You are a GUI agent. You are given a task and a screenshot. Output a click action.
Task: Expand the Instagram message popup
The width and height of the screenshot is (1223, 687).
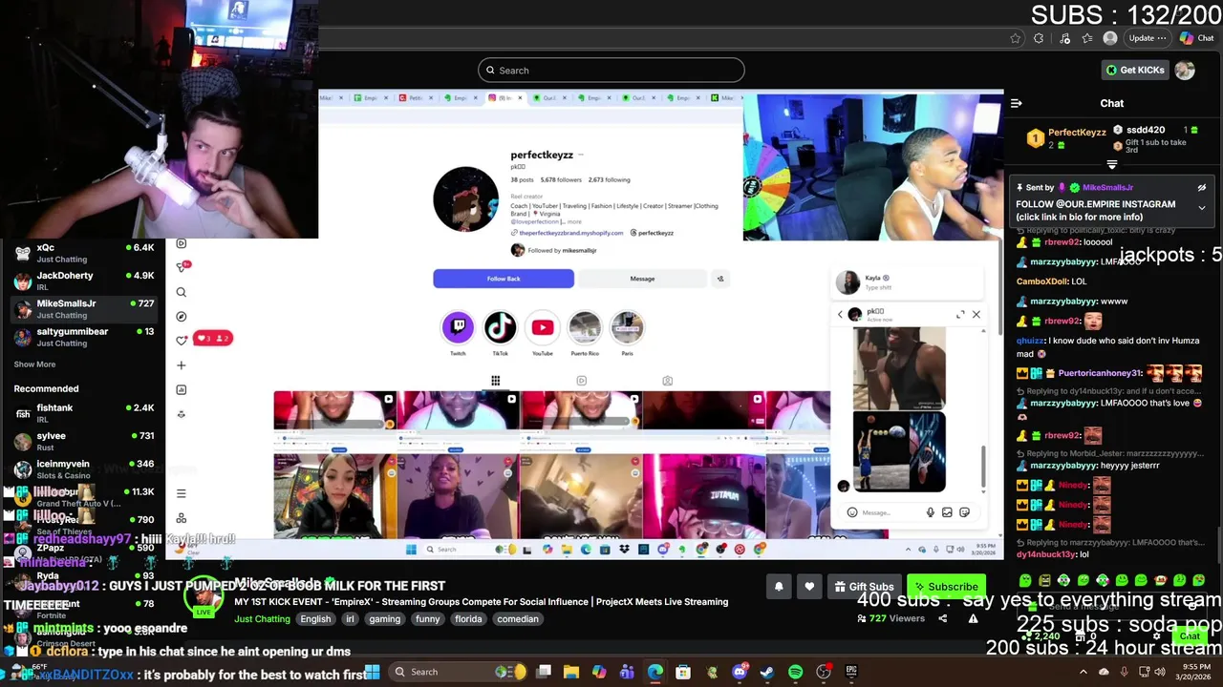click(960, 314)
